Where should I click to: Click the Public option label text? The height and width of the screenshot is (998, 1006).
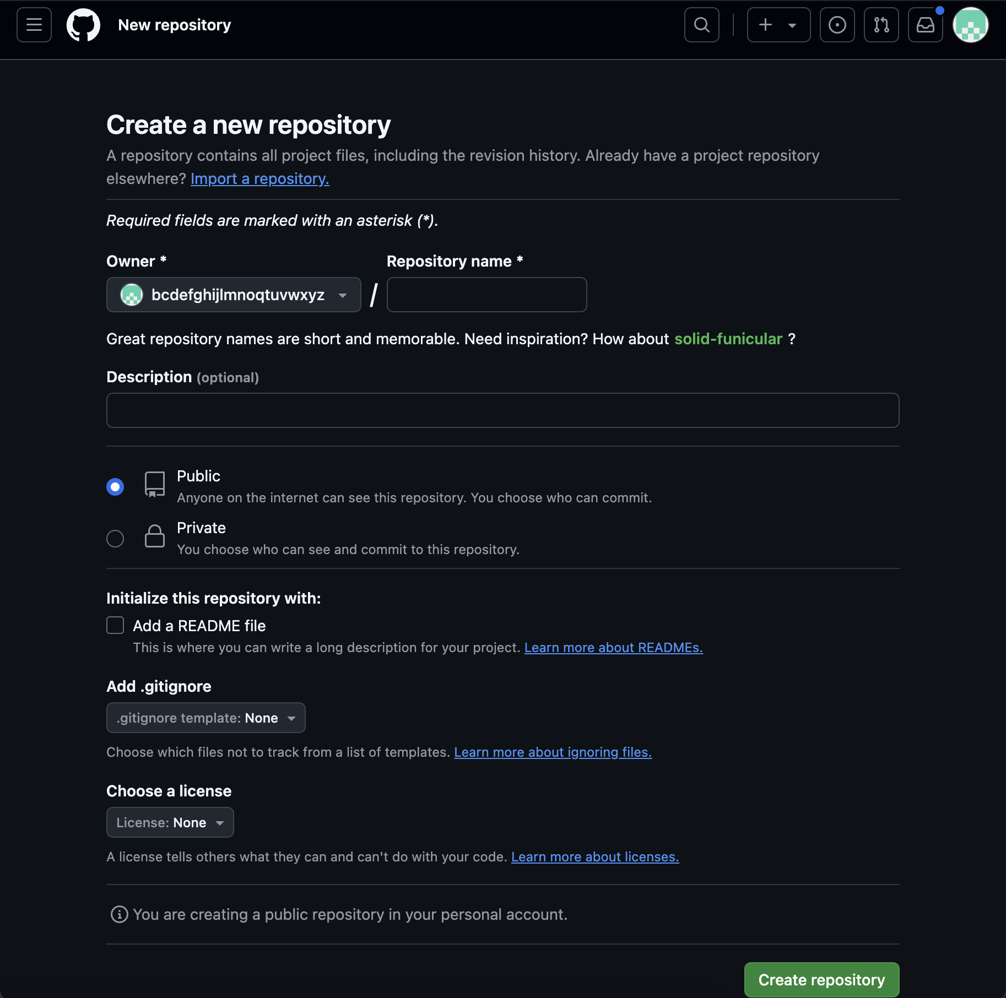point(198,476)
